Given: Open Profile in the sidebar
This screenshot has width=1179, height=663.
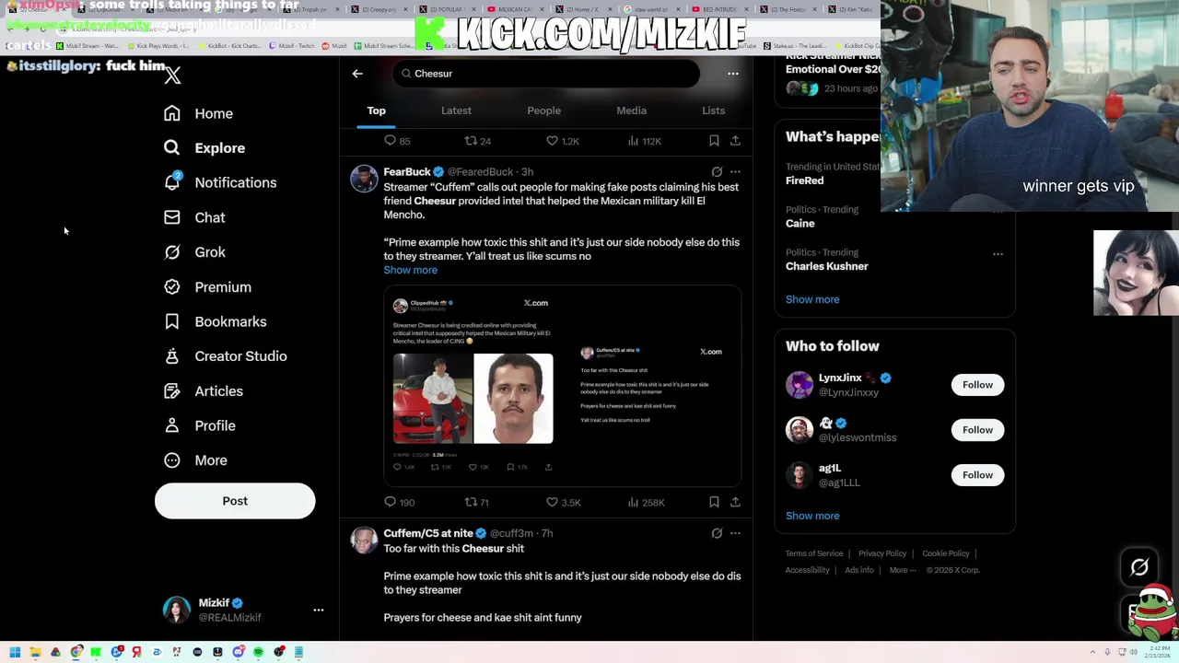Looking at the screenshot, I should point(200,425).
